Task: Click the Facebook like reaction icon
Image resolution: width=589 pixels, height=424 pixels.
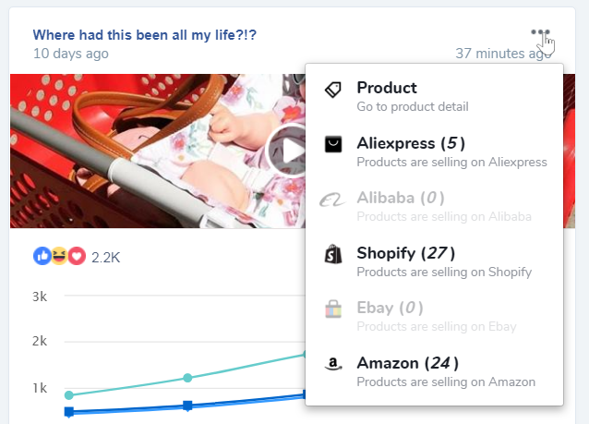Action: (42, 258)
